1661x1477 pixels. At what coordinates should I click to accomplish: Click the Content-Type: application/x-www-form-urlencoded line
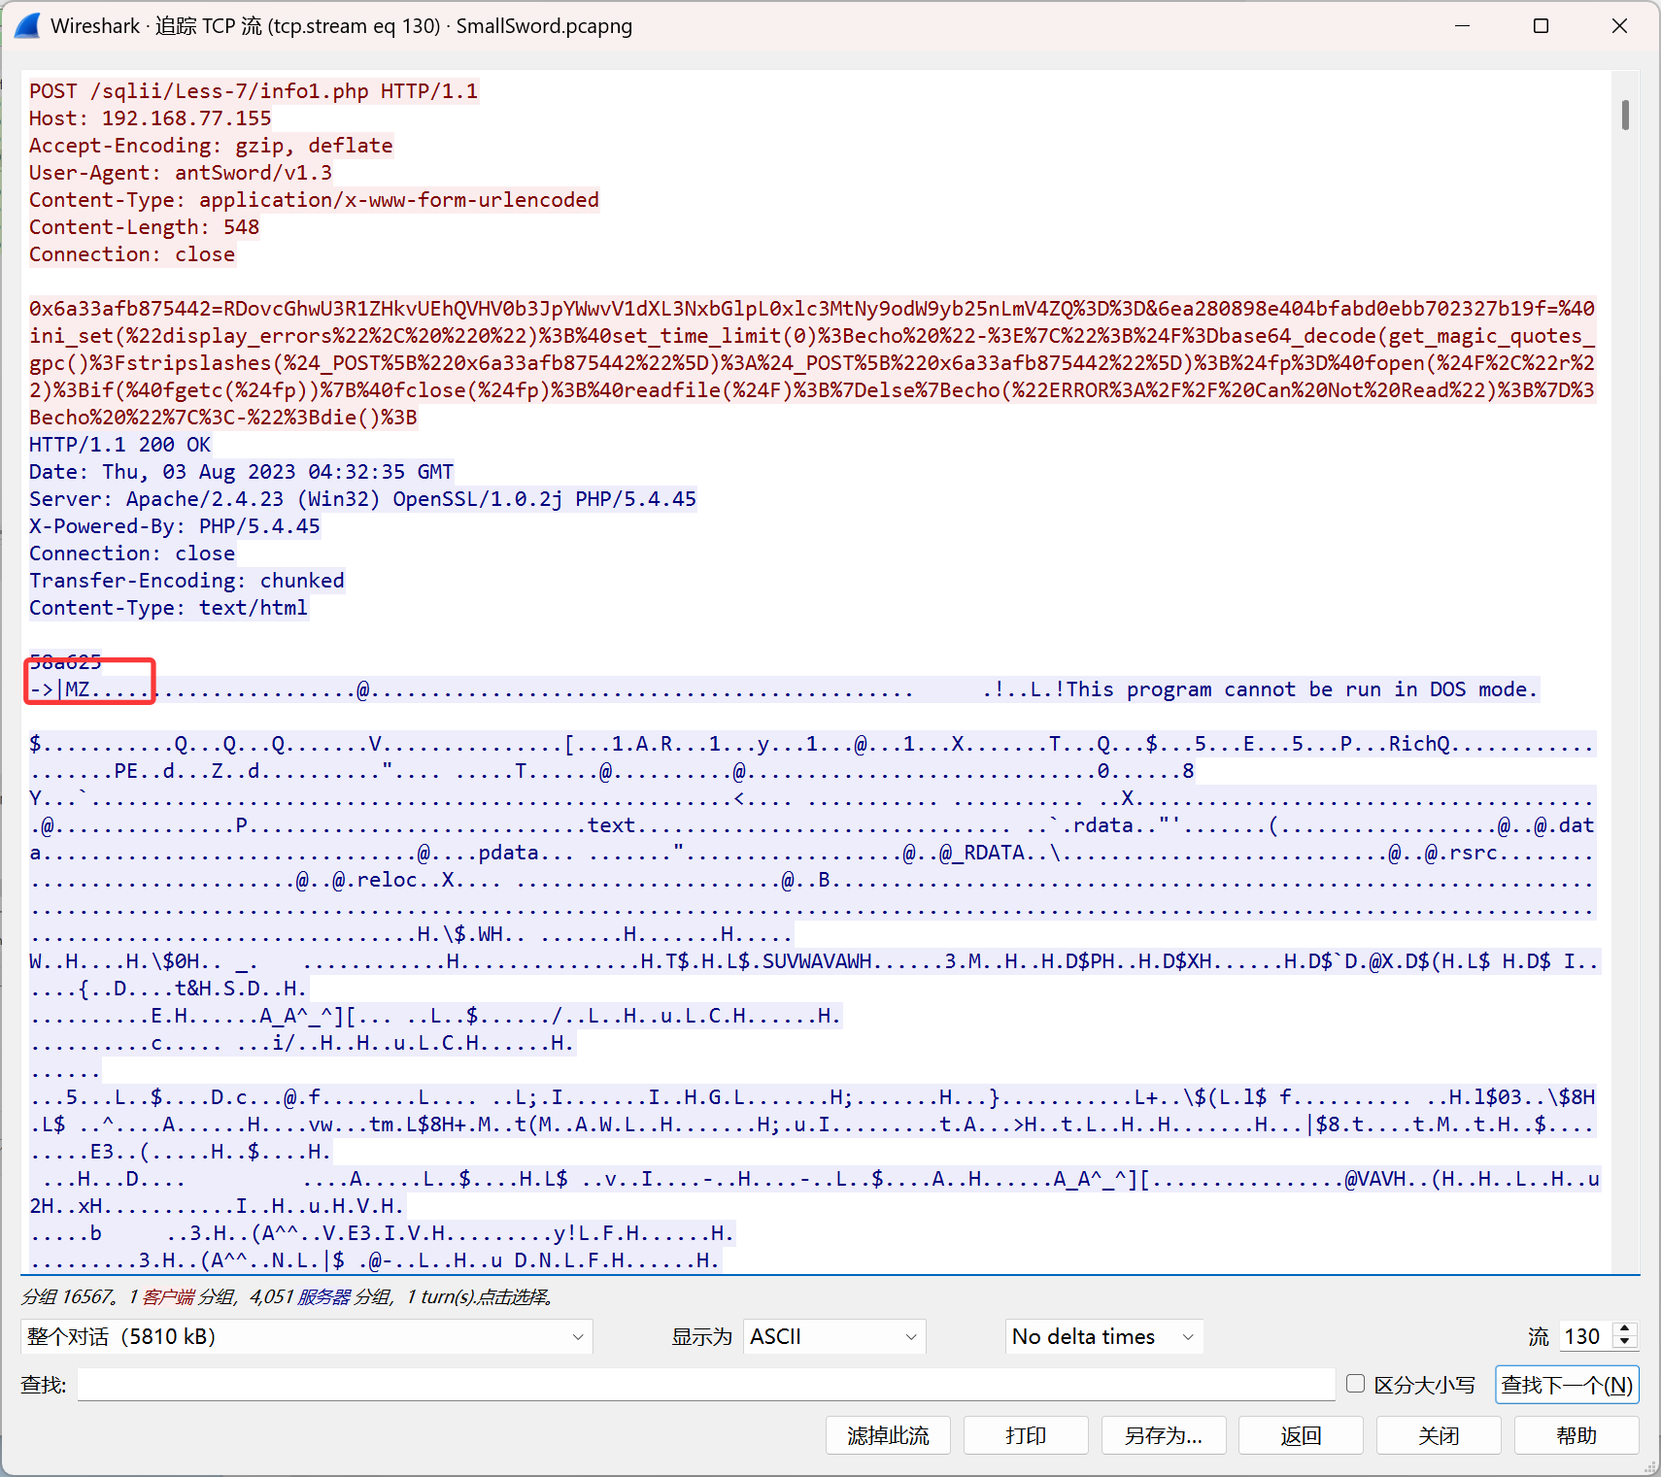[x=315, y=200]
